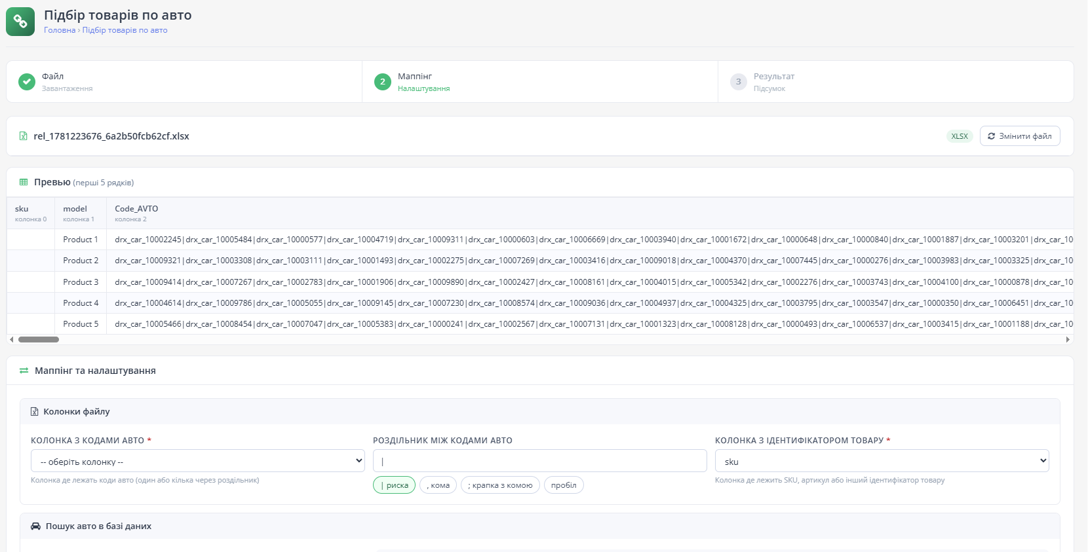Click the Product 5 cell
This screenshot has width=1088, height=552.
pyautogui.click(x=81, y=324)
